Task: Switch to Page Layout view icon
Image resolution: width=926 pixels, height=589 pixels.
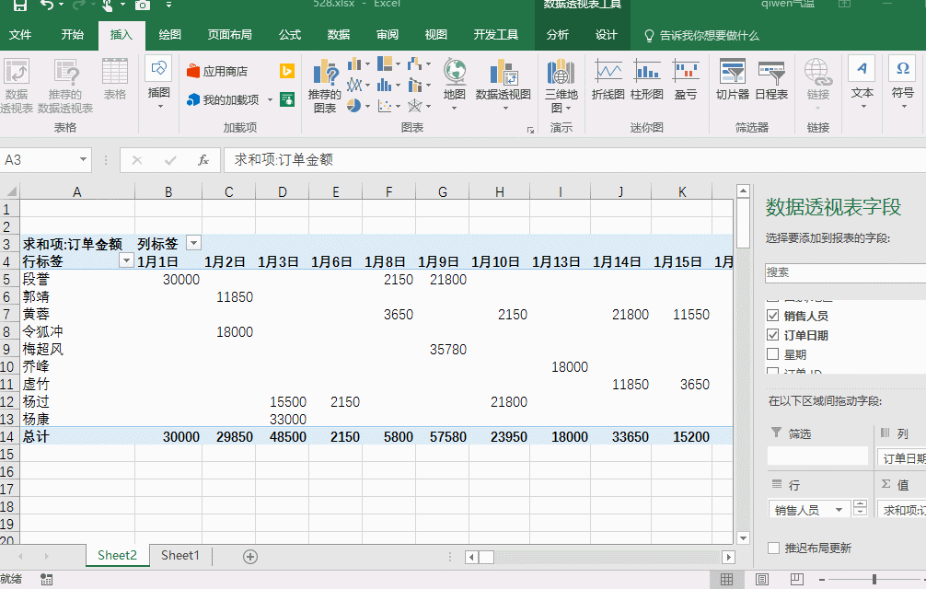Action: [762, 580]
